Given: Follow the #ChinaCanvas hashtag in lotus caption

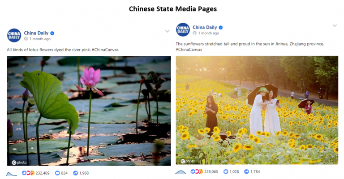Looking at the screenshot, I should (x=105, y=50).
